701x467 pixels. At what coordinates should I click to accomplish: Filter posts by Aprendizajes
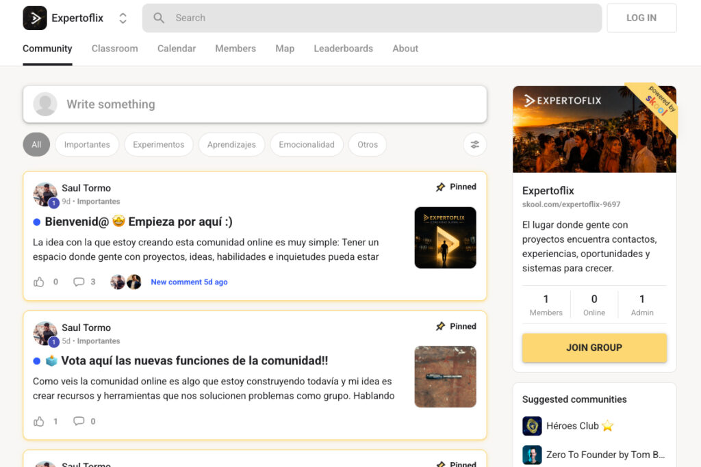(x=231, y=145)
